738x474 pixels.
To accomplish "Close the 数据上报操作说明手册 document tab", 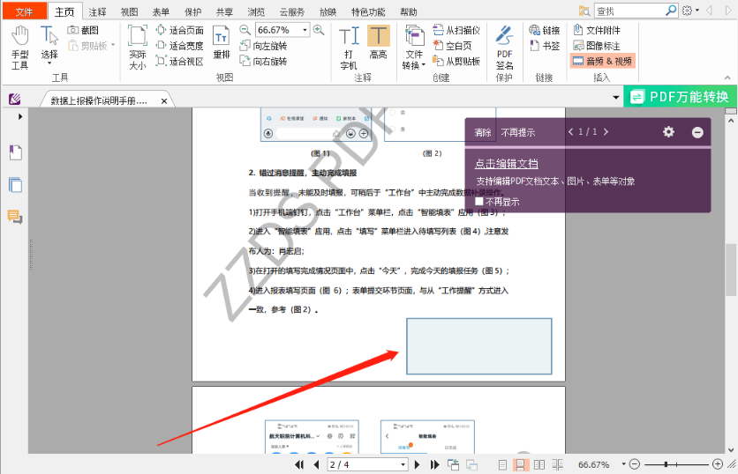I will point(164,101).
